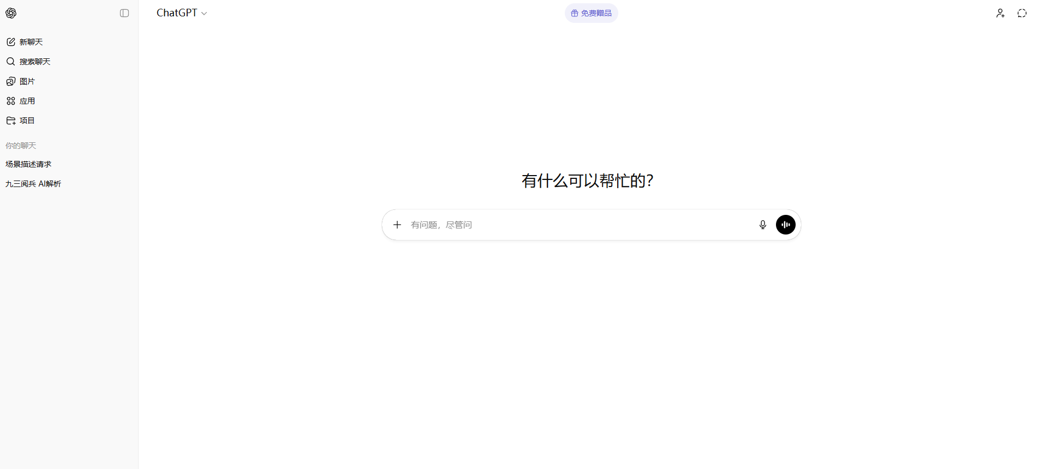Open the 场景描述请求 conversation
The height and width of the screenshot is (469, 1039).
(x=28, y=164)
